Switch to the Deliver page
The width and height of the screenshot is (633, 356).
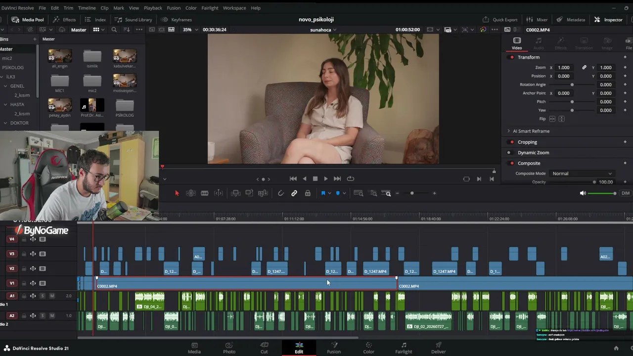tap(438, 348)
